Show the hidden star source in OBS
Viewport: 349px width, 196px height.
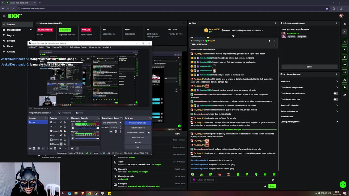[x=61, y=122]
